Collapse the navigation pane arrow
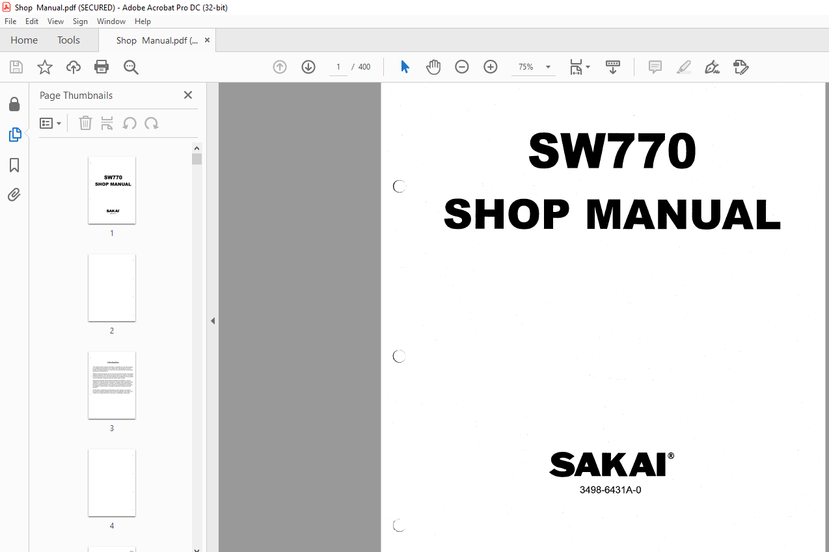 (x=213, y=321)
